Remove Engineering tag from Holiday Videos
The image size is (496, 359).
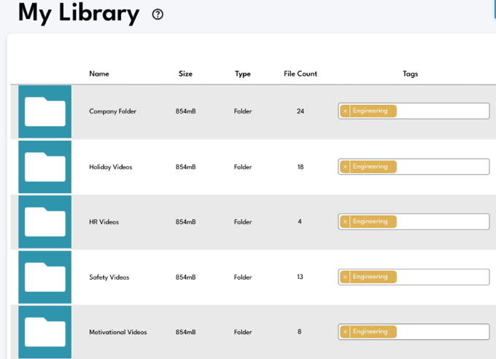pos(345,167)
